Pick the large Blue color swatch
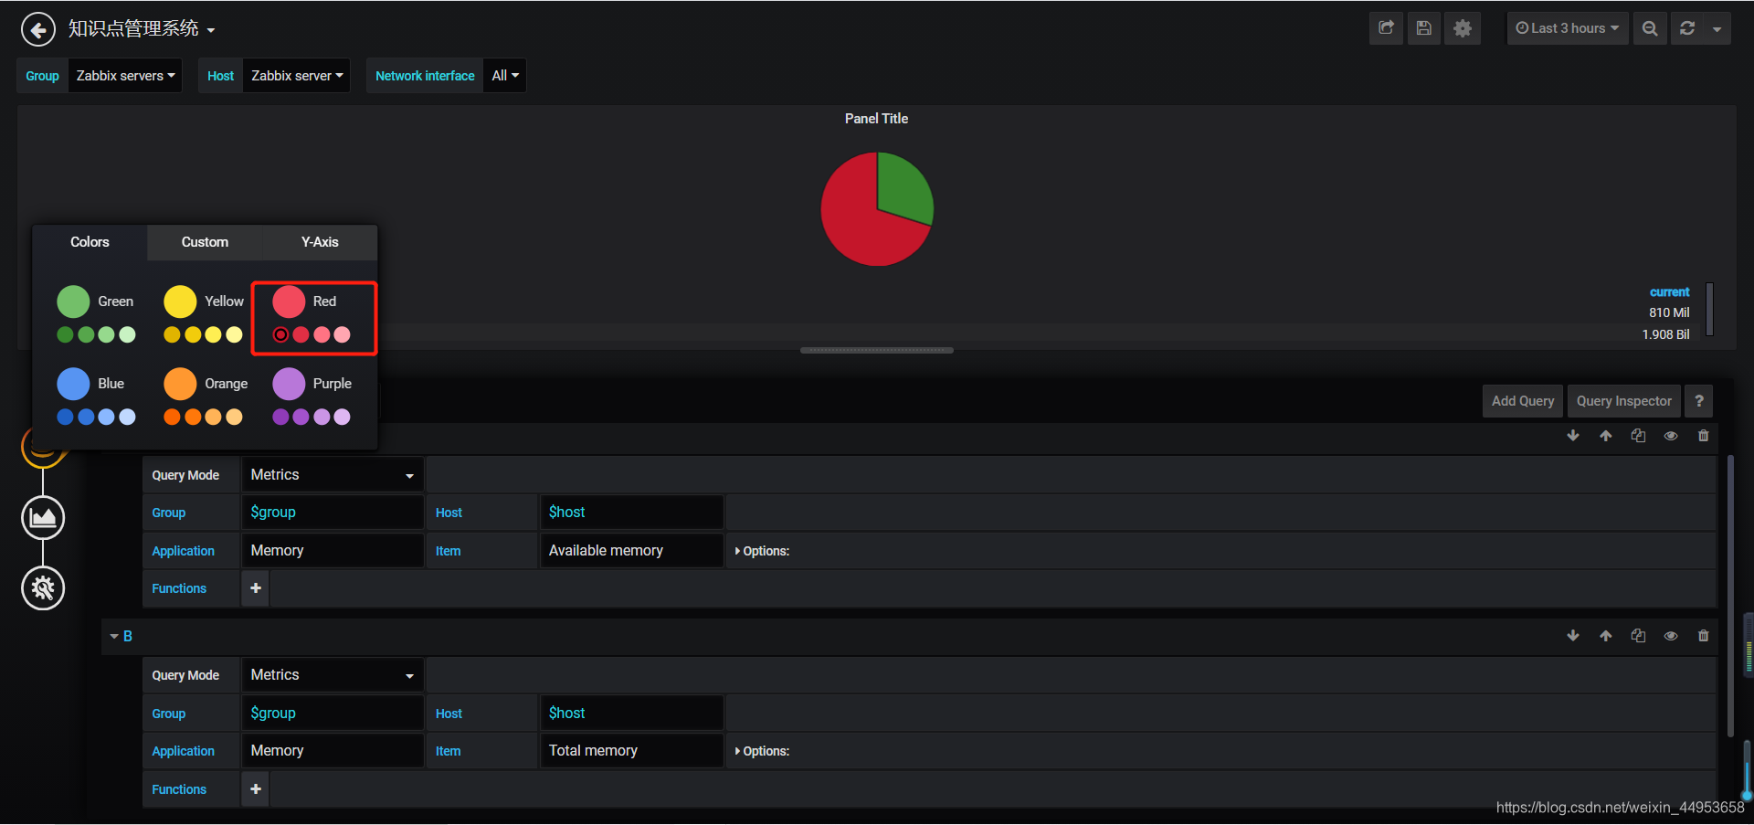This screenshot has height=825, width=1754. coord(73,384)
